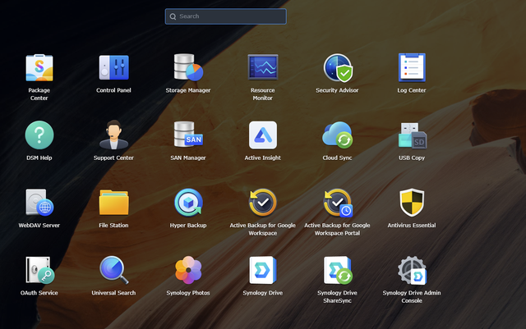Open File Station
Image resolution: width=526 pixels, height=329 pixels.
(113, 203)
